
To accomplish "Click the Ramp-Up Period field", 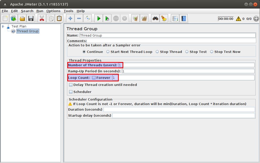I will (x=188, y=71).
